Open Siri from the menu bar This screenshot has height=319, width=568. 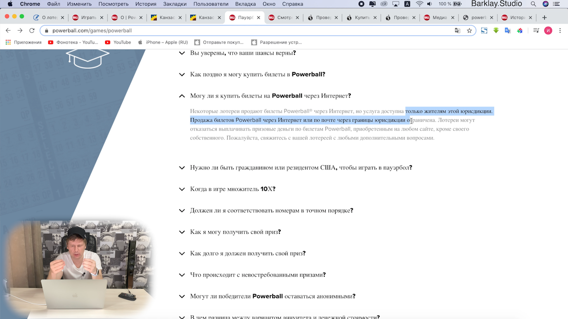point(545,4)
